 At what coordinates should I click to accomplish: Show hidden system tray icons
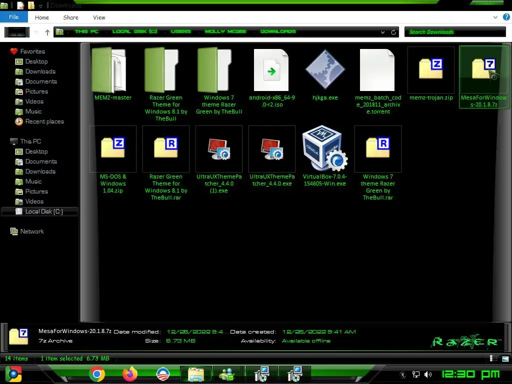point(403,374)
